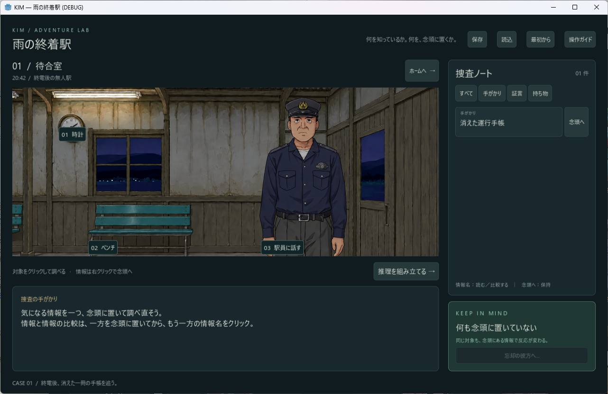Select the すべて filter tab

(x=466, y=93)
